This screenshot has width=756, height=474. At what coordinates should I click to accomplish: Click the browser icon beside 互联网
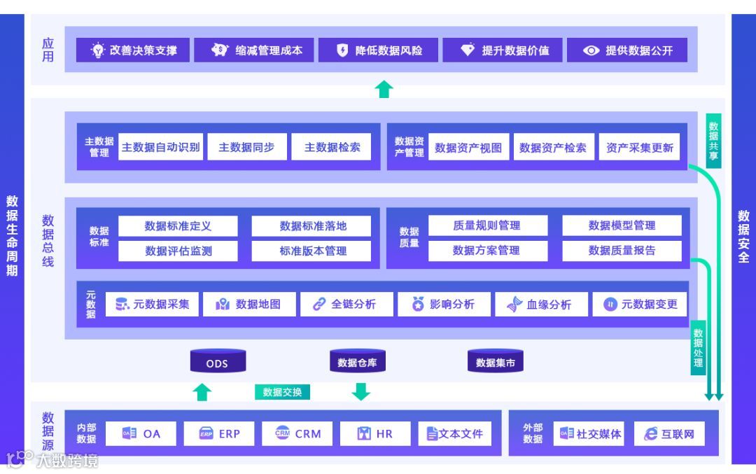click(651, 433)
